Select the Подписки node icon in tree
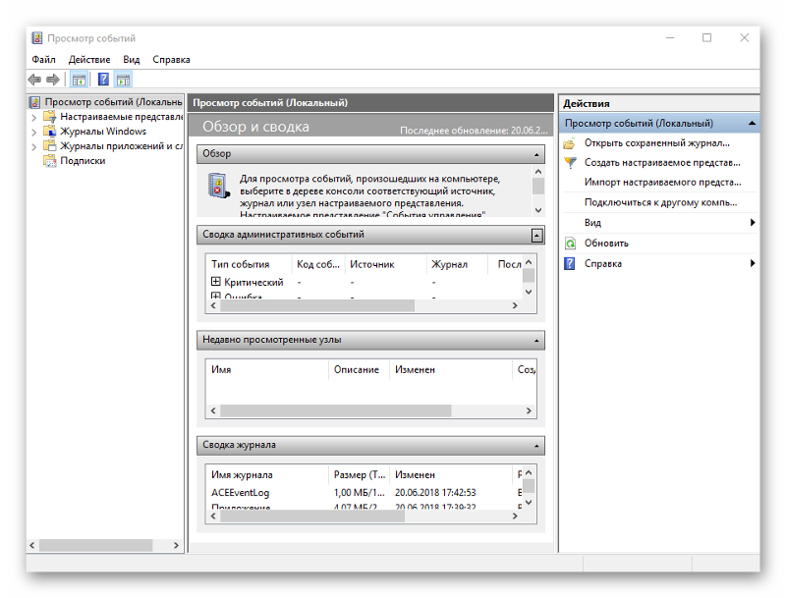Image resolution: width=786 pixels, height=598 pixels. pos(49,161)
